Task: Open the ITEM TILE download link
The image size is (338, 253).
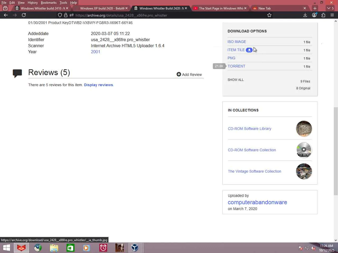Action: pos(236,50)
